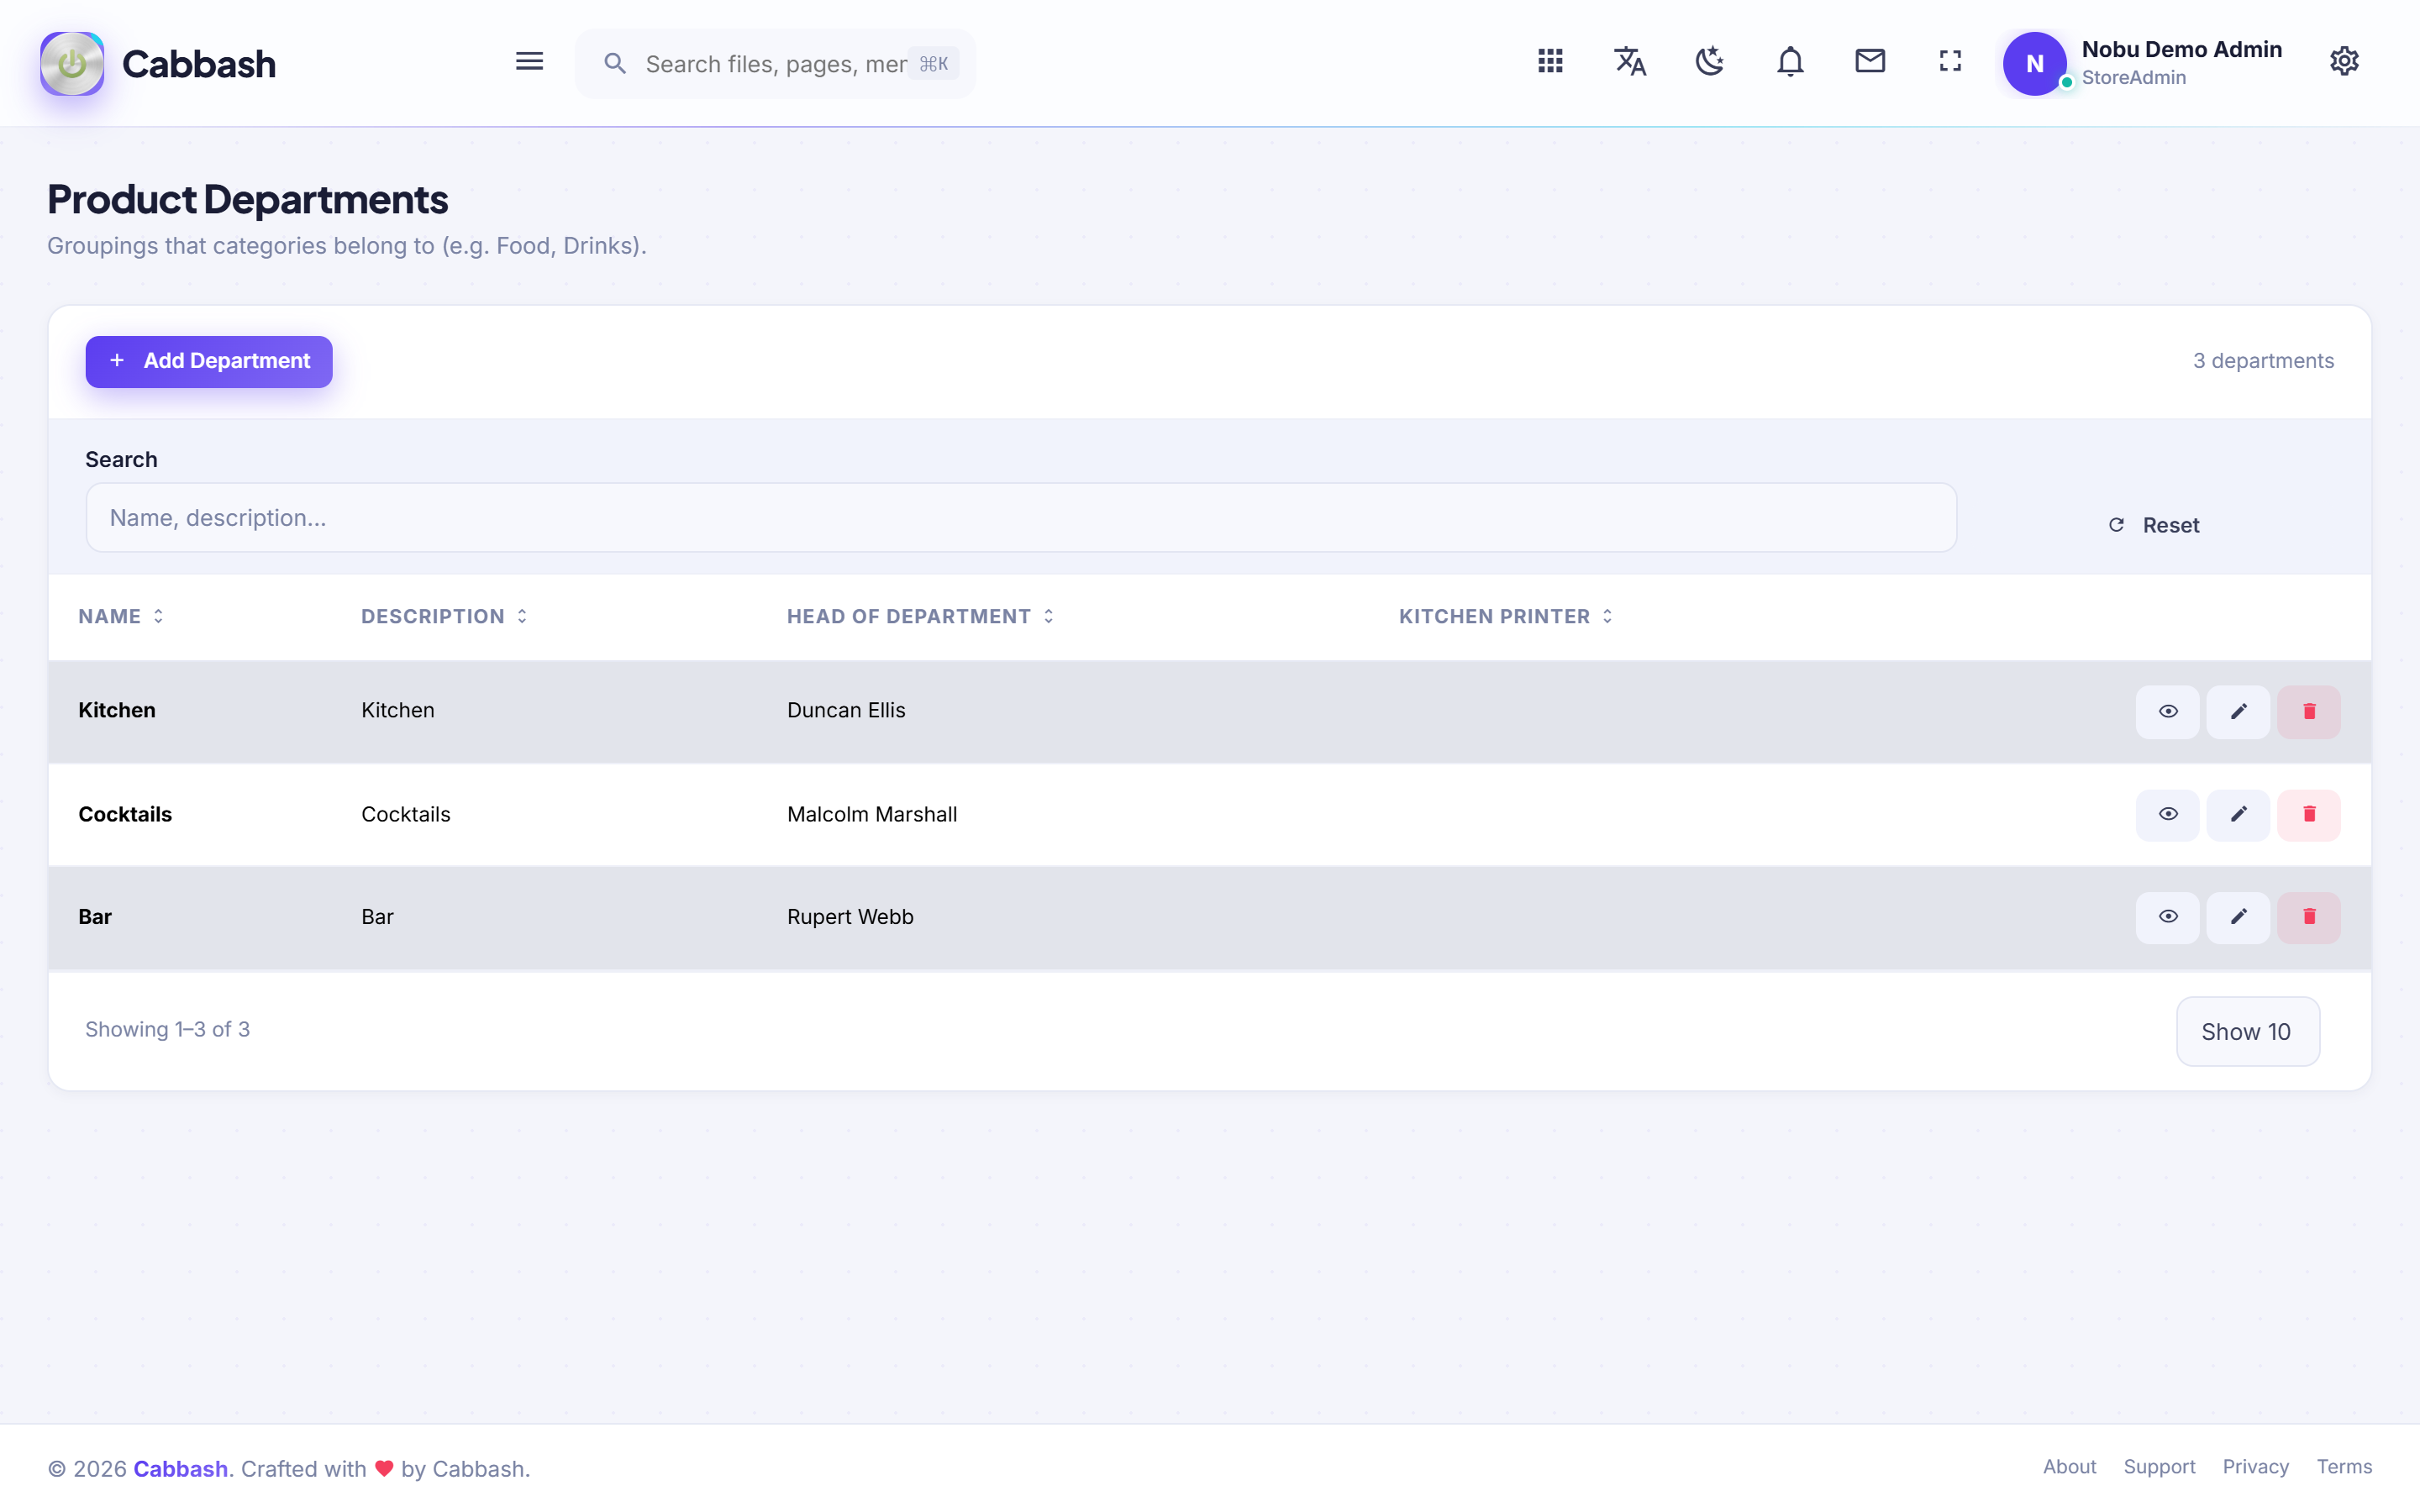
Task: Open the language translation menu
Action: click(1630, 62)
